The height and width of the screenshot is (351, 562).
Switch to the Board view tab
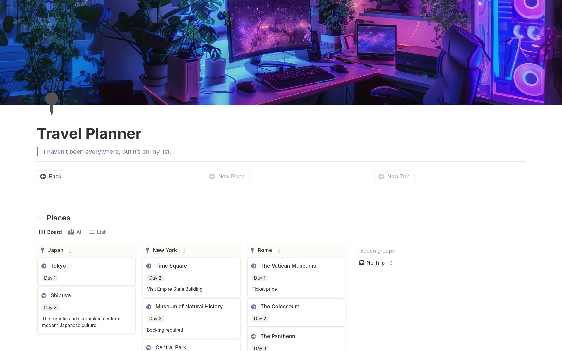pyautogui.click(x=50, y=232)
